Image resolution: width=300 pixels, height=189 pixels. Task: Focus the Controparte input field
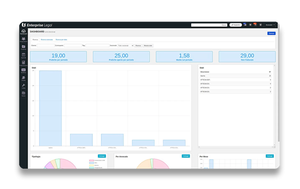pos(73,45)
